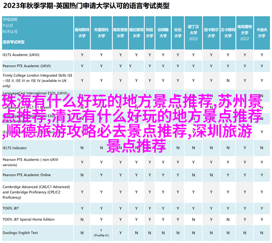Viewport: 272px width, 243px height.
Task: Select the 卡迪夫大学 column header
Action: click(x=262, y=33)
